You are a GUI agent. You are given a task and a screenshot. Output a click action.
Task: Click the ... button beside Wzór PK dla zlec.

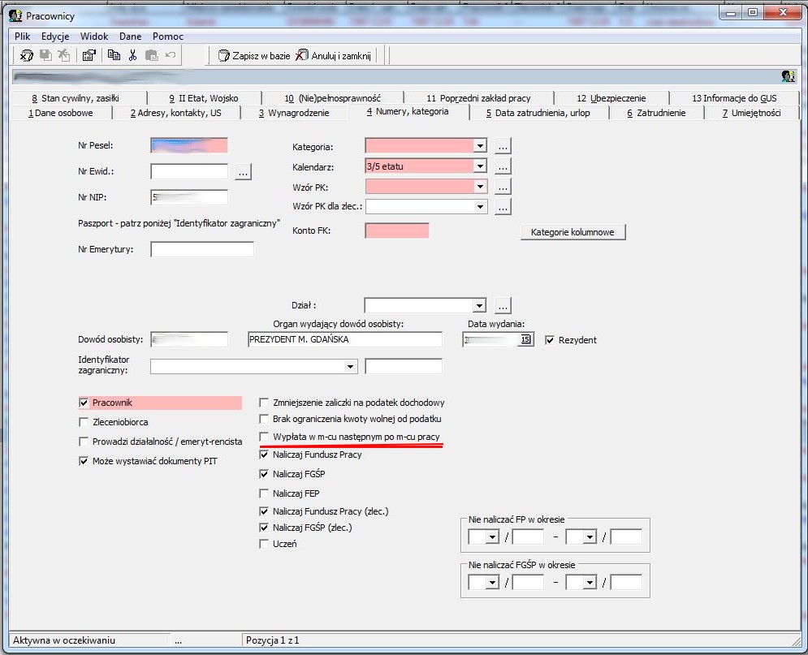503,206
